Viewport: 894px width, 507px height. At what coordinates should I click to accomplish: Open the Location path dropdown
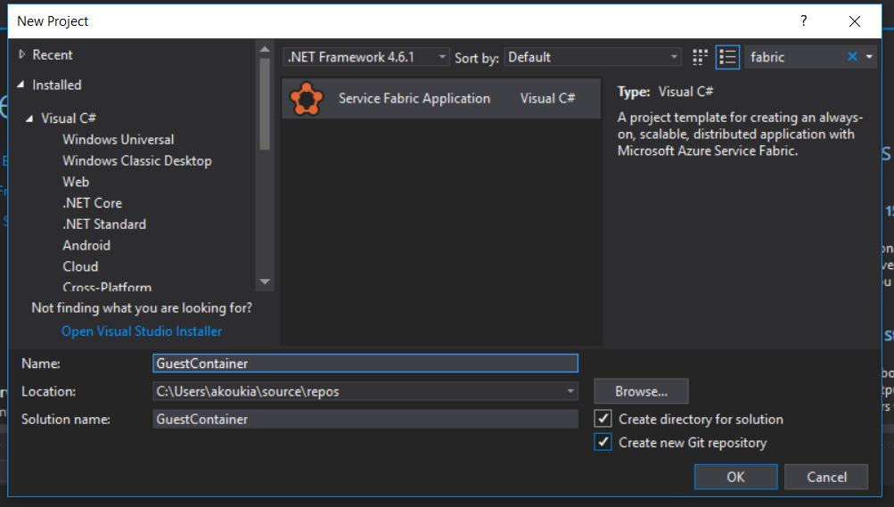coord(570,391)
